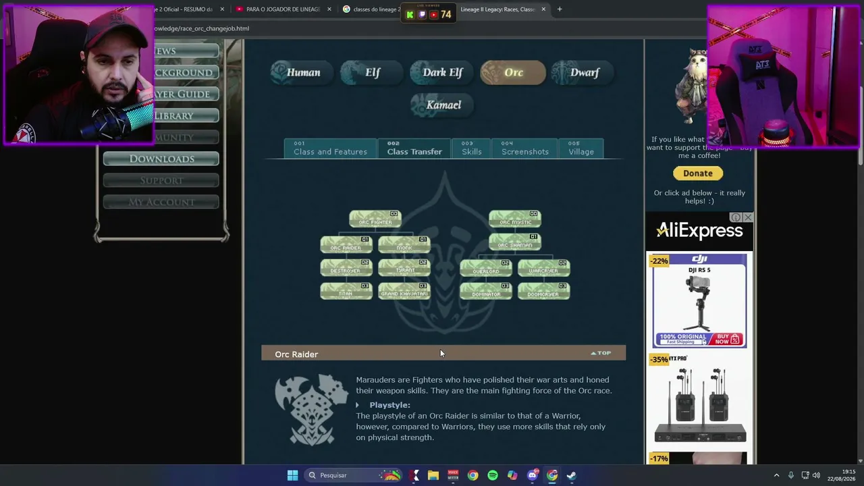Screen dimensions: 864x486
Task: Open the My Account sidebar menu item
Action: [x=161, y=202]
